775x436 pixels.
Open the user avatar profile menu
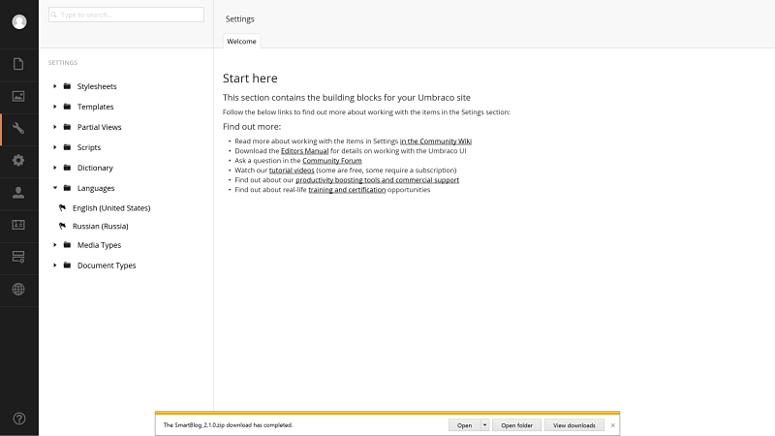tap(19, 22)
